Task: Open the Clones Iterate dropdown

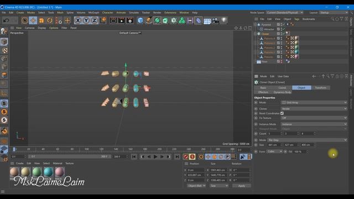Action: pyautogui.click(x=314, y=109)
